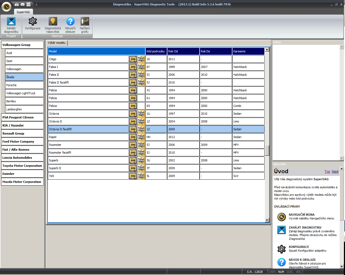Click the SVG icon for Felicia Combi
345x275 pixels.
[x=133, y=106]
